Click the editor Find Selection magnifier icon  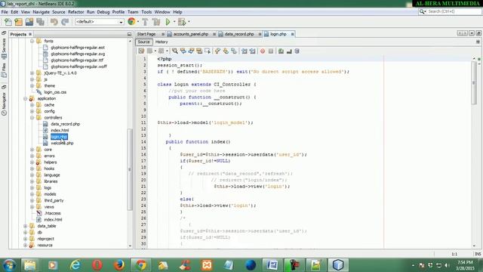point(175,51)
